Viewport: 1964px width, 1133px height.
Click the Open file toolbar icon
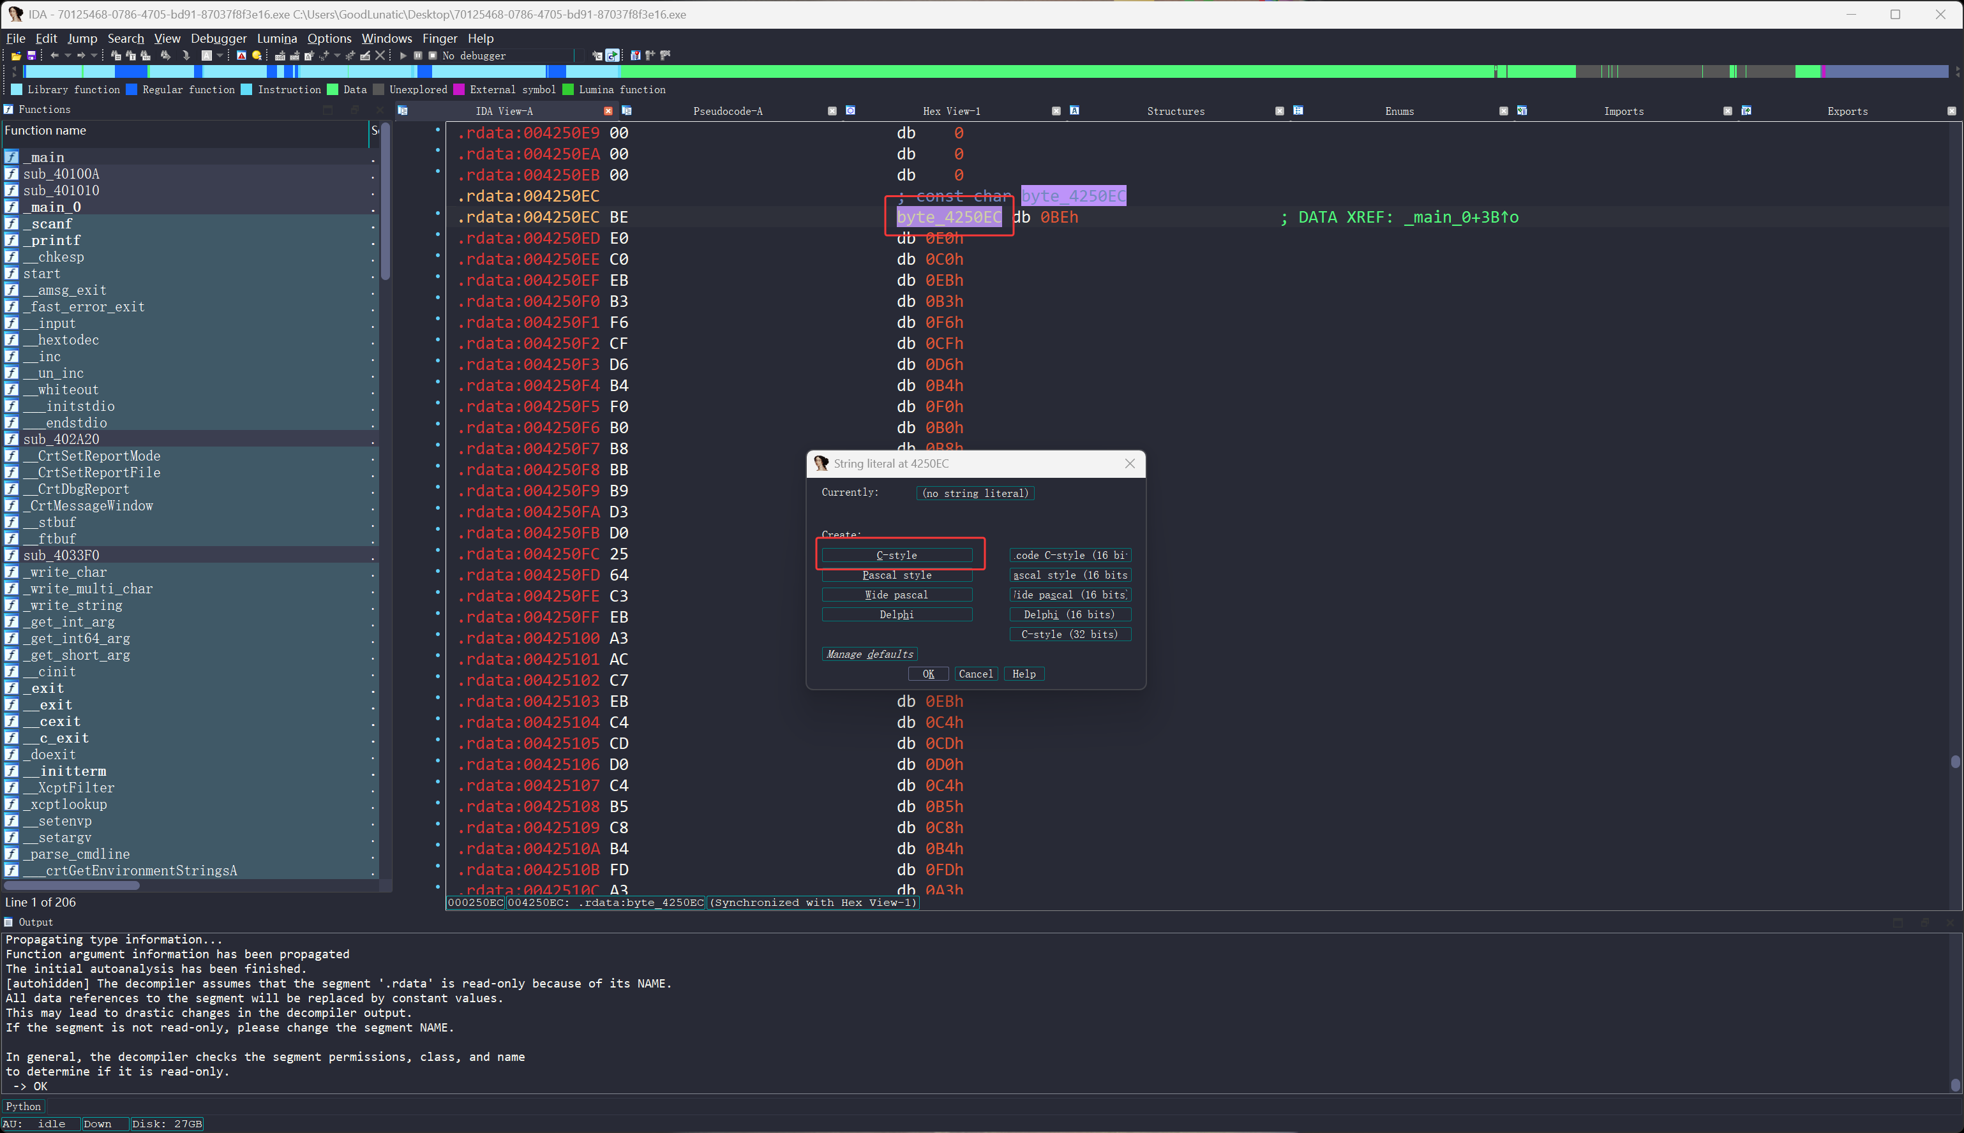[17, 56]
